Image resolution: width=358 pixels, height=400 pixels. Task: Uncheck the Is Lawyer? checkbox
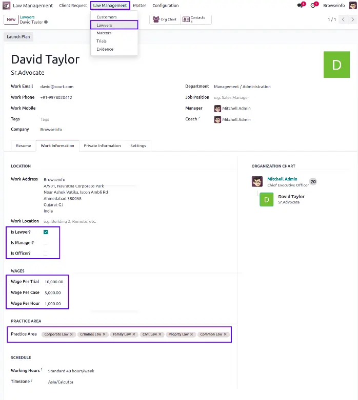[46, 232]
